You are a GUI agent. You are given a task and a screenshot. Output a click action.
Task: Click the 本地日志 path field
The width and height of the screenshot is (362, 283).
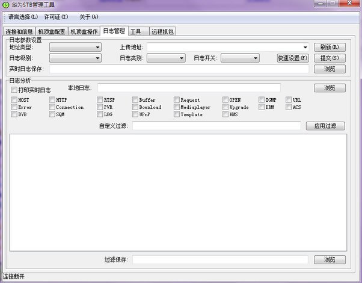[189, 88]
